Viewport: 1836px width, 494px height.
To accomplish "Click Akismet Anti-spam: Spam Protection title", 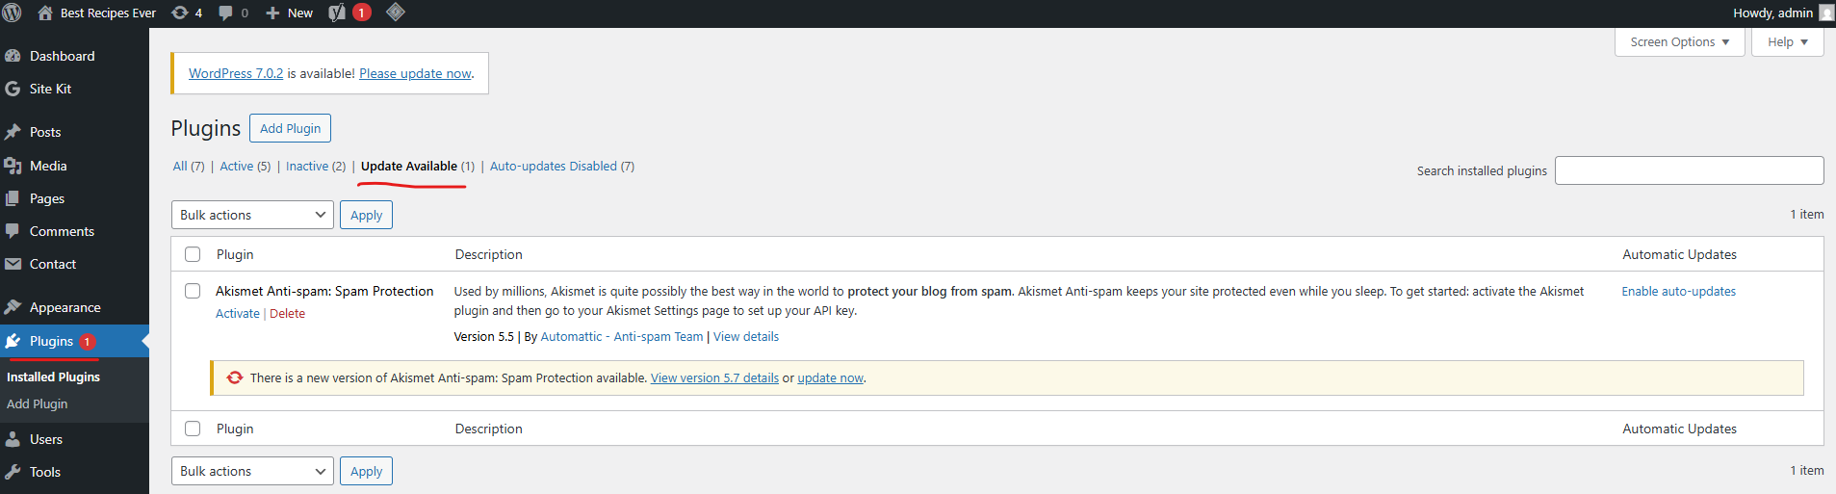I will pos(324,291).
